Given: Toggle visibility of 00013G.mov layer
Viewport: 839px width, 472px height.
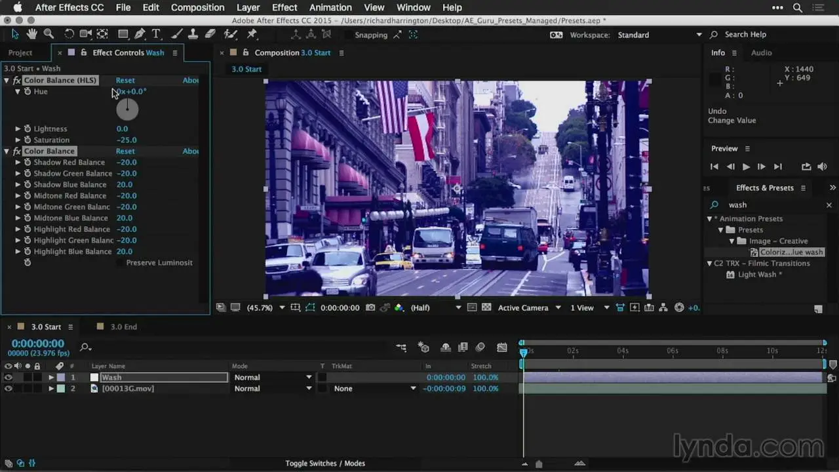Looking at the screenshot, I should click(8, 389).
